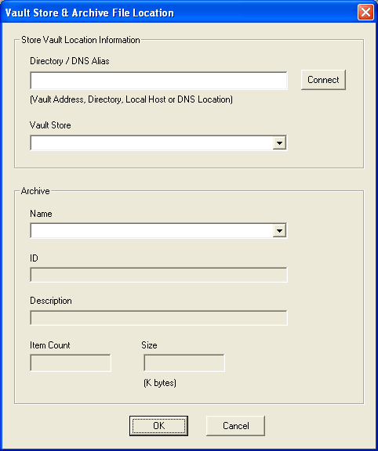Click the Directory / DNS Alias text field
Viewport: 378px width, 451px height.
(158, 81)
